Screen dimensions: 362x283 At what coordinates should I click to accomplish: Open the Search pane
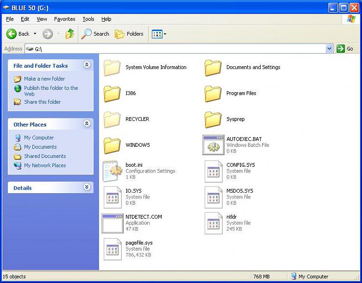point(95,34)
